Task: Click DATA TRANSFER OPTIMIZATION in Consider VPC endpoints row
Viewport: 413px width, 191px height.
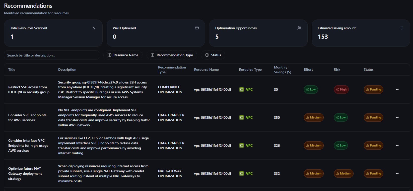Action: coord(171,117)
